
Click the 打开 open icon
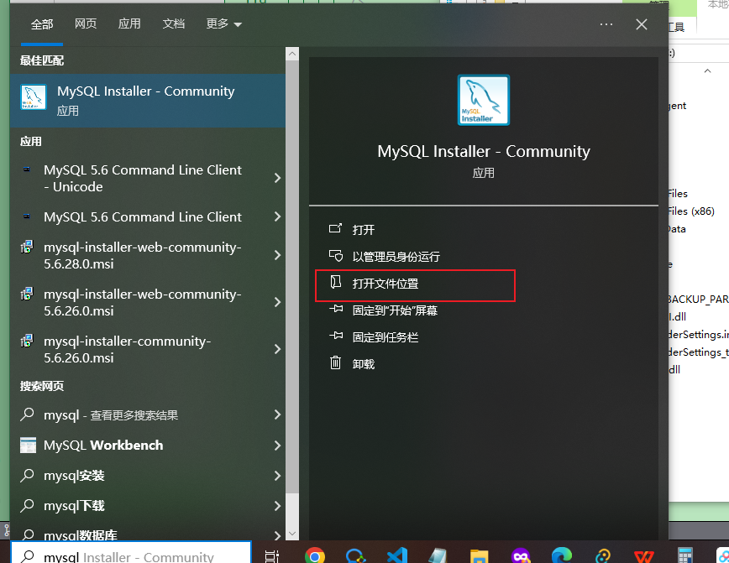coord(335,228)
